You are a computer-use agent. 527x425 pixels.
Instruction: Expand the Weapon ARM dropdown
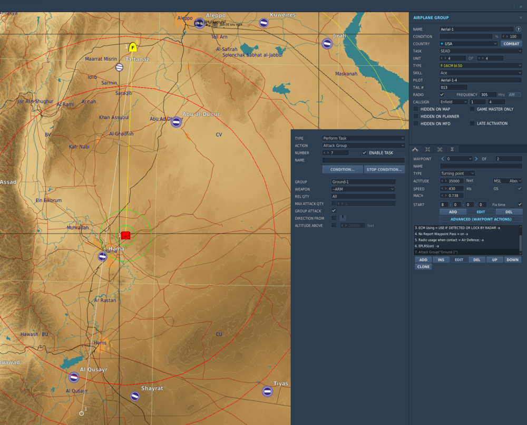coord(363,189)
